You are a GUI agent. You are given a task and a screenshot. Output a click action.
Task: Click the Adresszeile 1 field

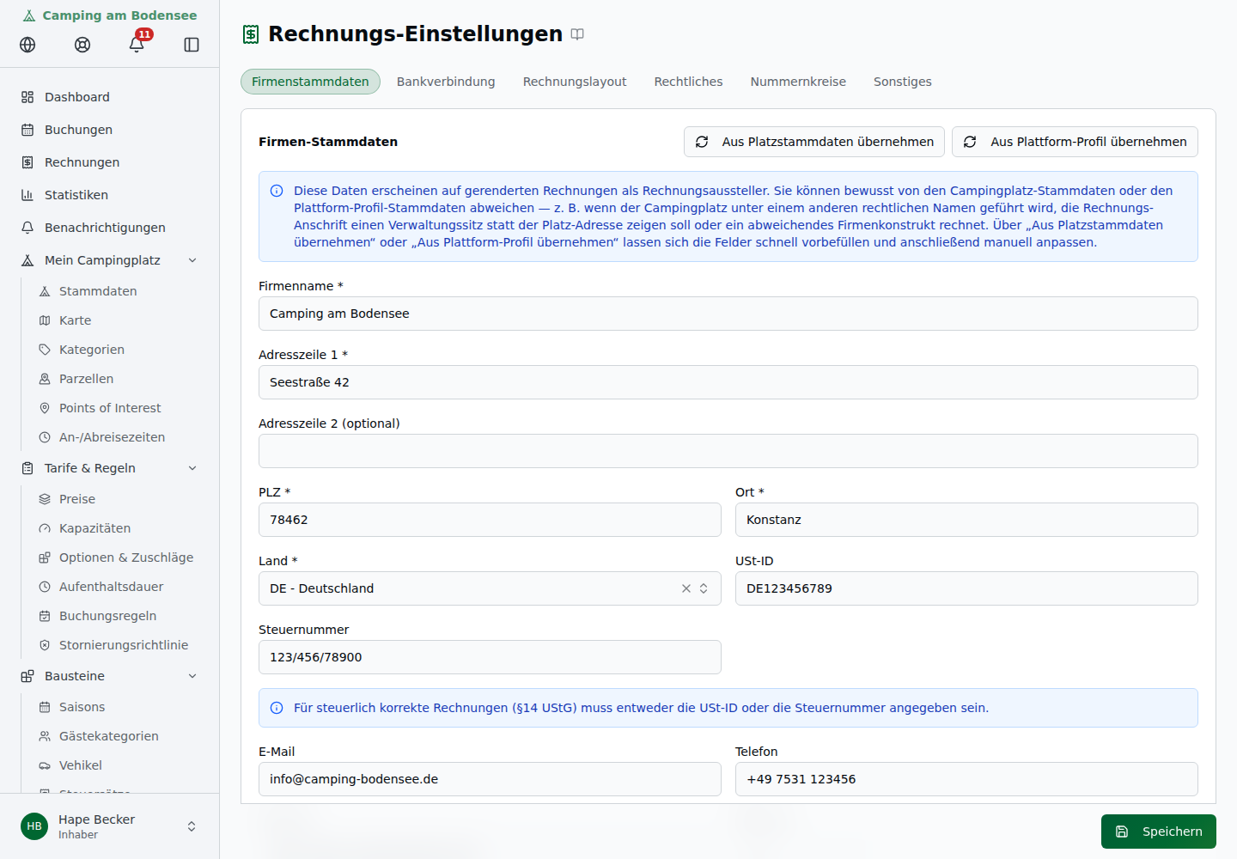click(728, 382)
